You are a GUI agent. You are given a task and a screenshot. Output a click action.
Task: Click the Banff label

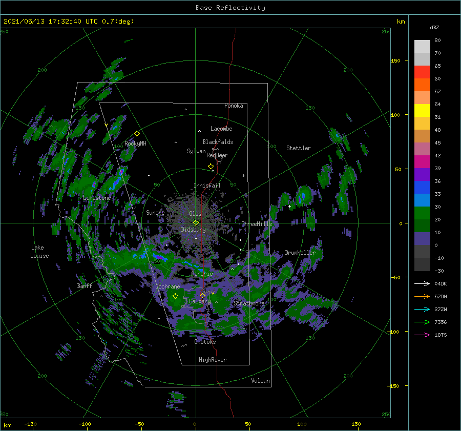pos(85,285)
